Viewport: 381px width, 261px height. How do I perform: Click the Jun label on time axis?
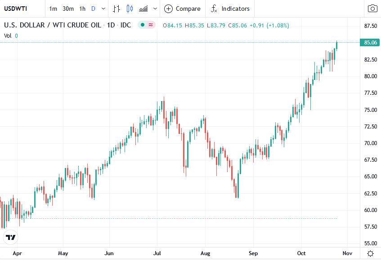point(109,253)
